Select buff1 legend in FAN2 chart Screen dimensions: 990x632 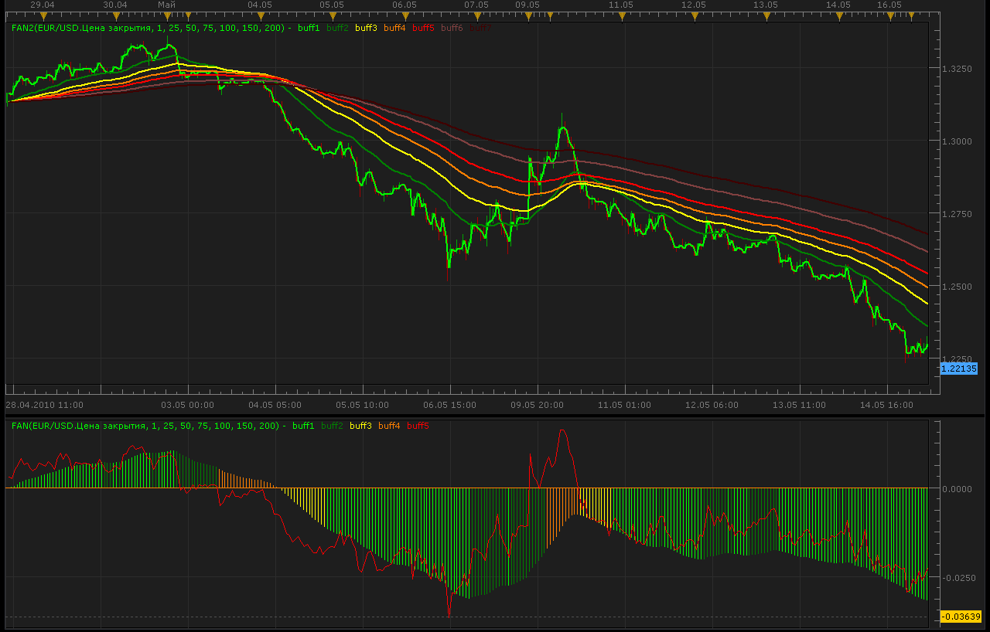[309, 28]
